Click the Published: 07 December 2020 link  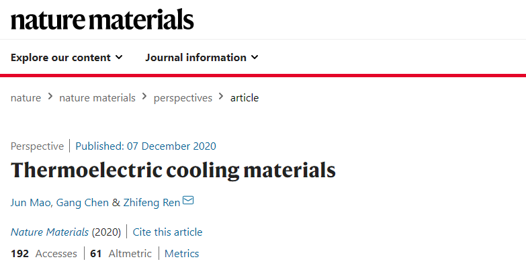[x=146, y=146]
